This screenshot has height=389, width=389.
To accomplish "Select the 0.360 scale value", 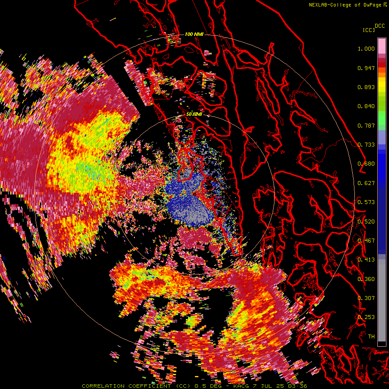I will (x=366, y=279).
